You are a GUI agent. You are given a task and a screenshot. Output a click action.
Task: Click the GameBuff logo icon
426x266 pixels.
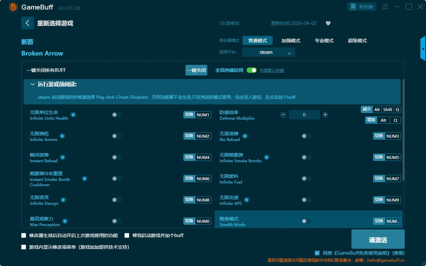[x=13, y=7]
